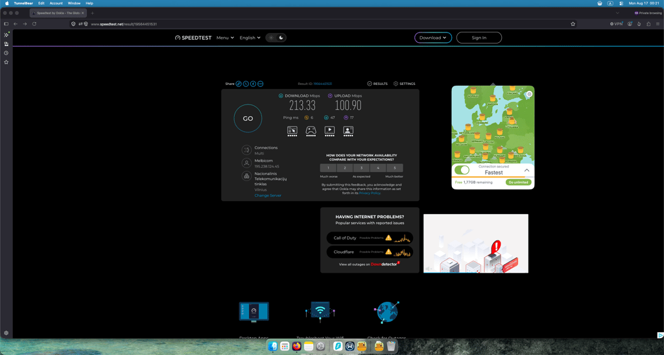Click the server building icon
Screen dimensions: 664x355
pos(246,177)
